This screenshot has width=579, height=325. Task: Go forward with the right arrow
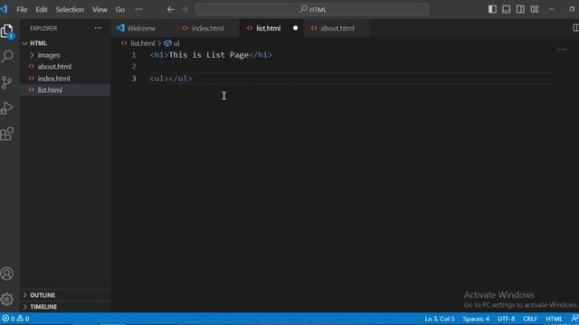click(185, 10)
